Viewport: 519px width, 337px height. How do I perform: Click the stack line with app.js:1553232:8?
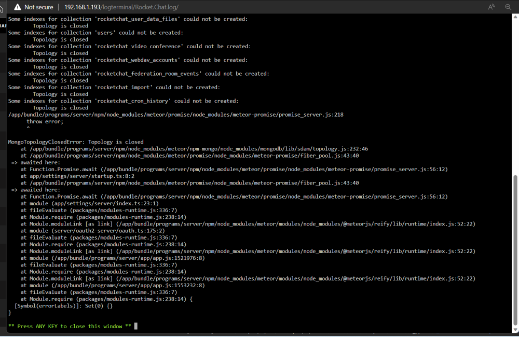[113, 285]
